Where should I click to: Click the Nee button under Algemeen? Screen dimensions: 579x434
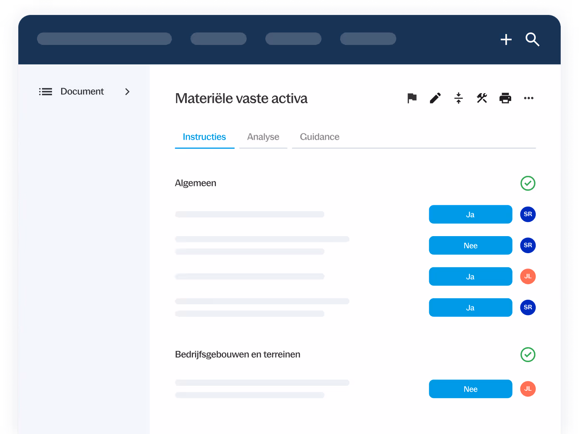coord(470,245)
